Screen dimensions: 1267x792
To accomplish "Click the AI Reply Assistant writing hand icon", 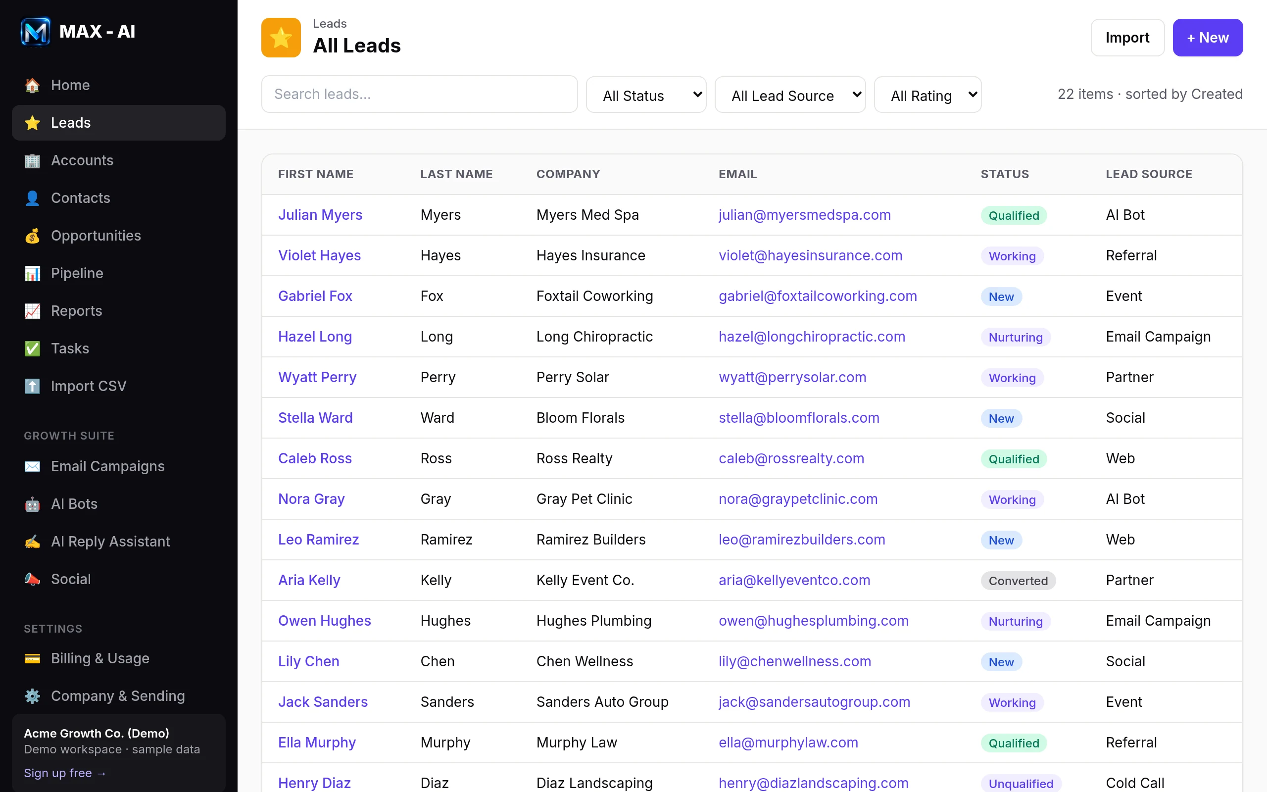I will 33,542.
